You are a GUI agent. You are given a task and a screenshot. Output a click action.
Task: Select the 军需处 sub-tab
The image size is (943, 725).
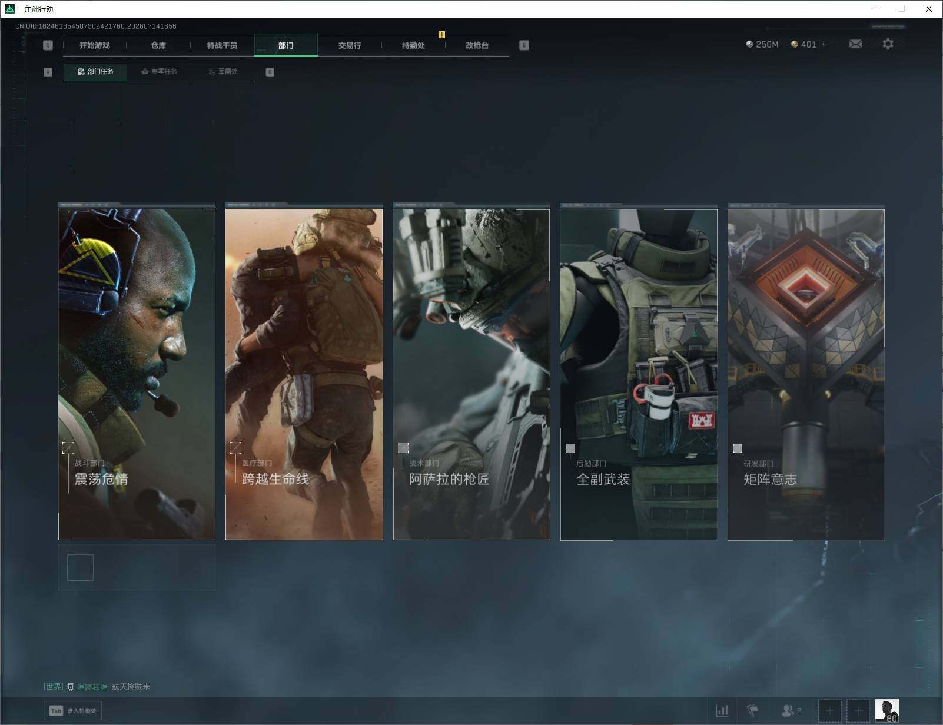point(223,72)
